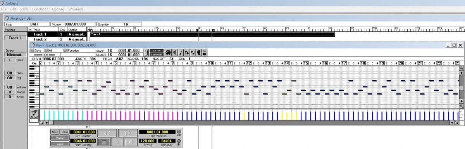The height and width of the screenshot is (149, 465).
Task: Click the Rewind transport button
Action: [x=107, y=133]
